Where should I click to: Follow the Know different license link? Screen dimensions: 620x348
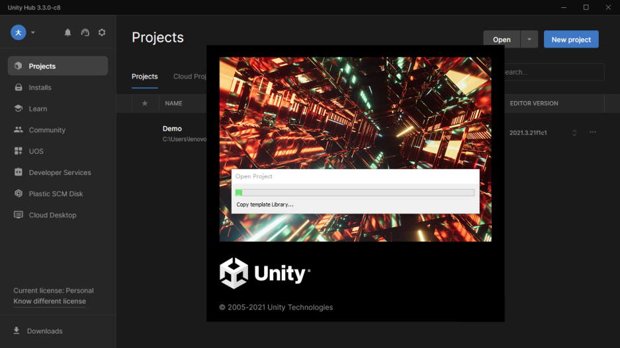point(50,301)
